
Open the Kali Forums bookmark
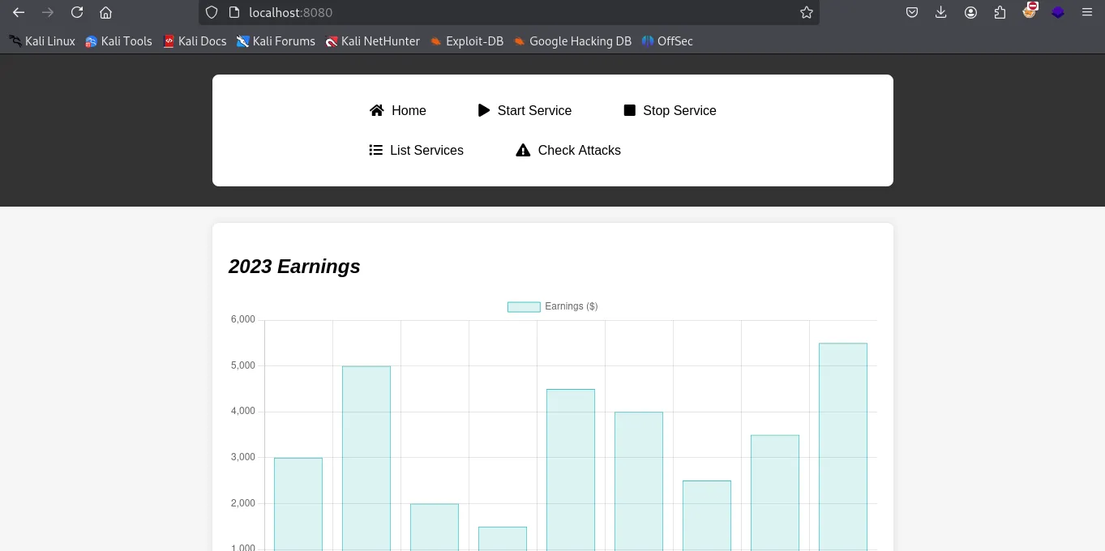[x=276, y=41]
